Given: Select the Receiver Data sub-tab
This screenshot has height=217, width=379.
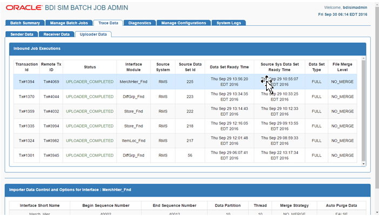Looking at the screenshot, I should pos(56,34).
